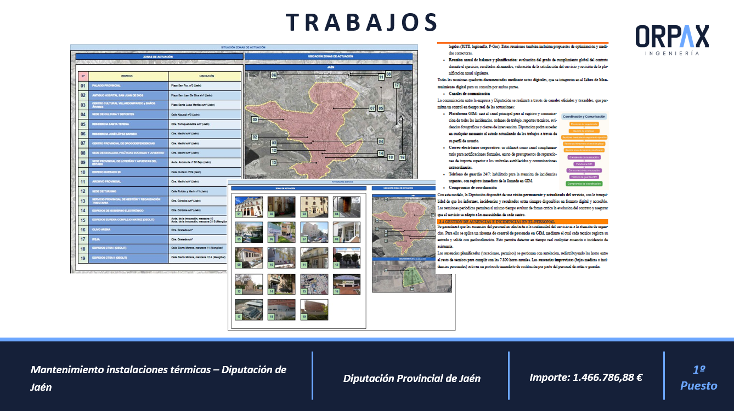Viewport: 734px width, 411px height.
Task: Open building photo thumbnail 14
Action: point(281,284)
